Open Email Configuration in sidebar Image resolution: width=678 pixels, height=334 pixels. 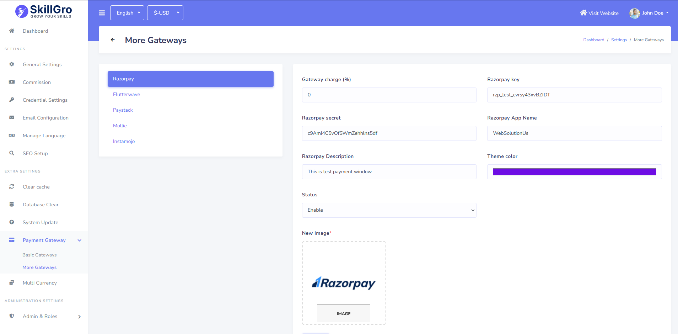pyautogui.click(x=45, y=118)
